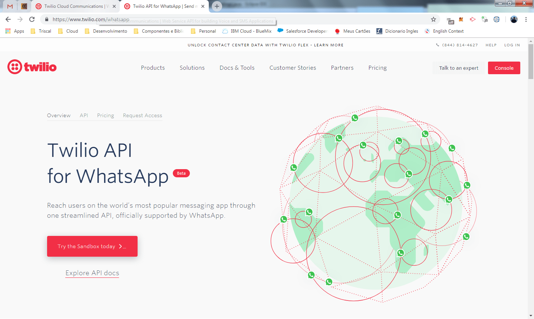Click the Gmail pinned tab

(x=10, y=6)
